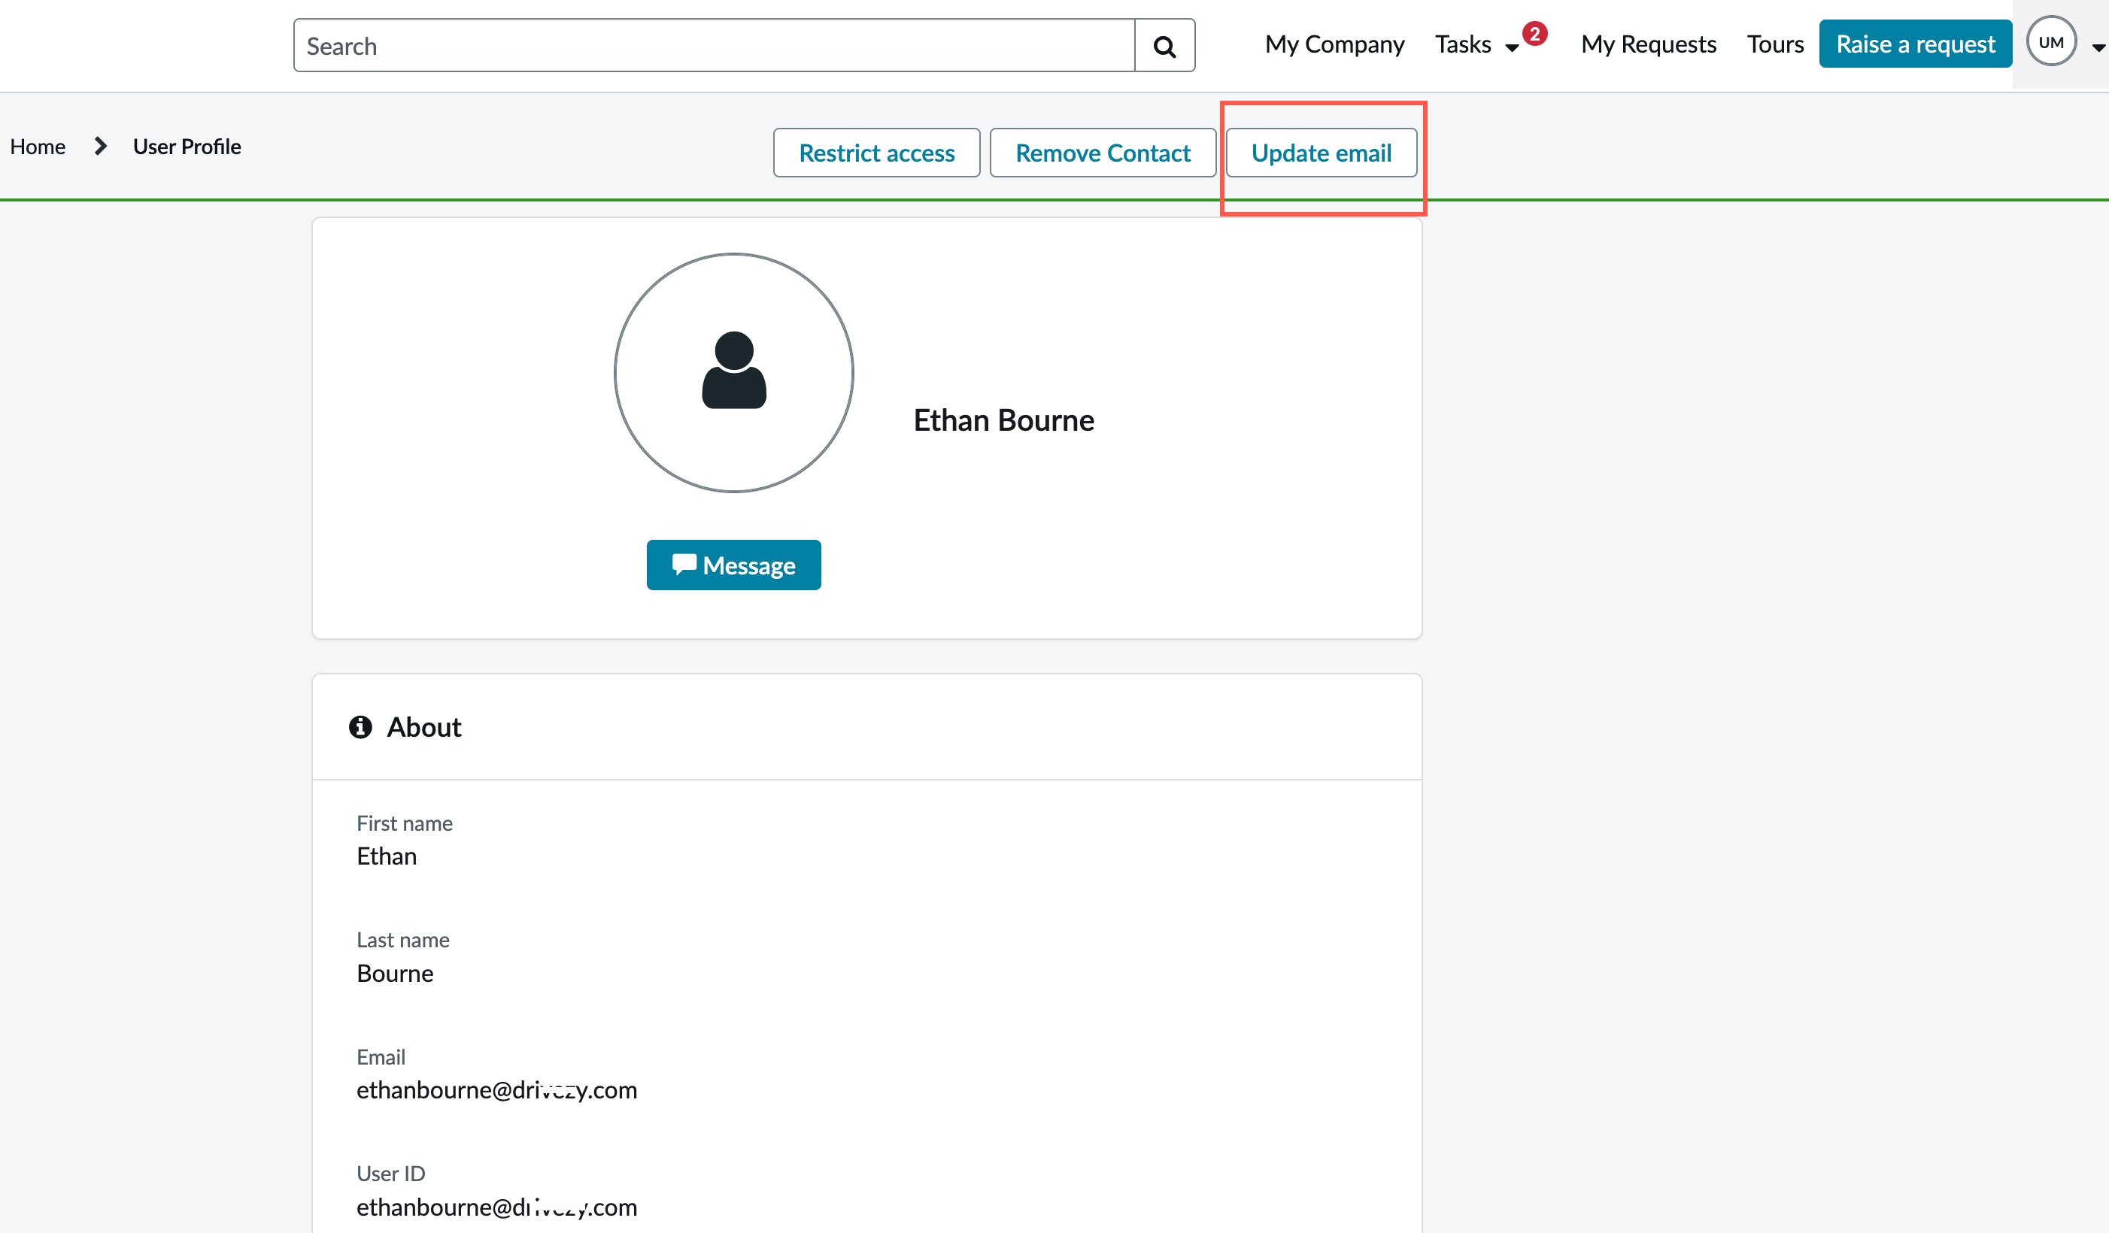Click inside the Search input field
This screenshot has height=1233, width=2109.
(714, 46)
